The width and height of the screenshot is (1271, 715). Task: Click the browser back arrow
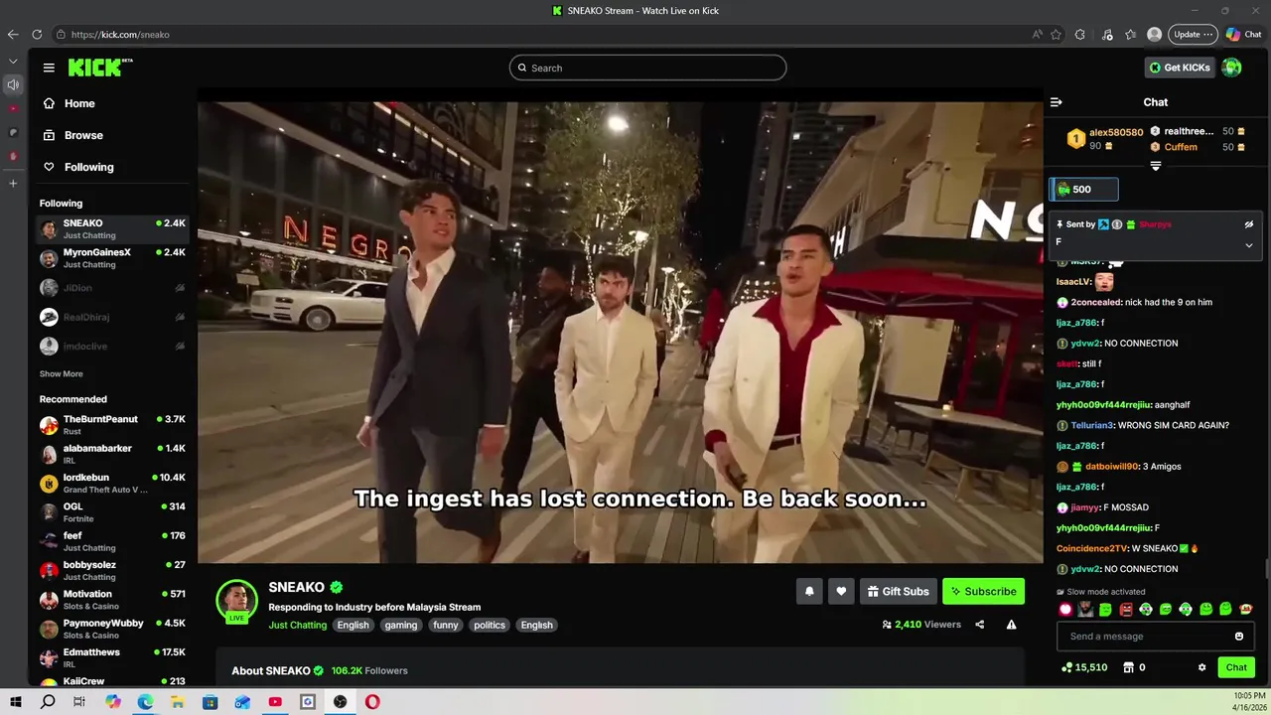pyautogui.click(x=13, y=34)
